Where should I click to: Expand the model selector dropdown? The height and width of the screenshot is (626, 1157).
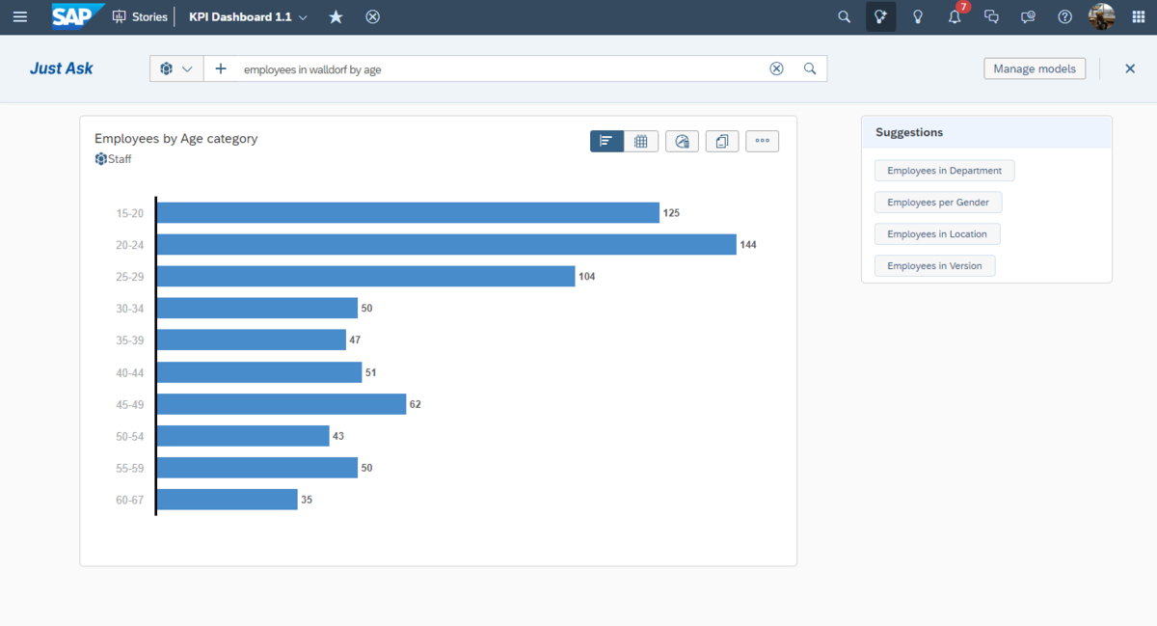[x=176, y=68]
